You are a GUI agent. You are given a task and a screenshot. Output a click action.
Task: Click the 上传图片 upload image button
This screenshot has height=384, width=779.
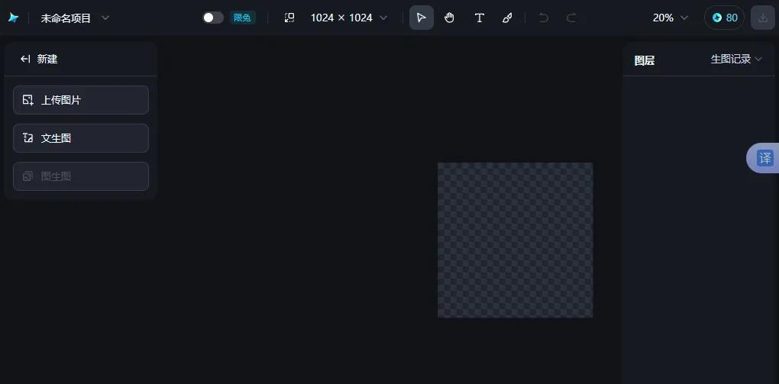coord(81,100)
